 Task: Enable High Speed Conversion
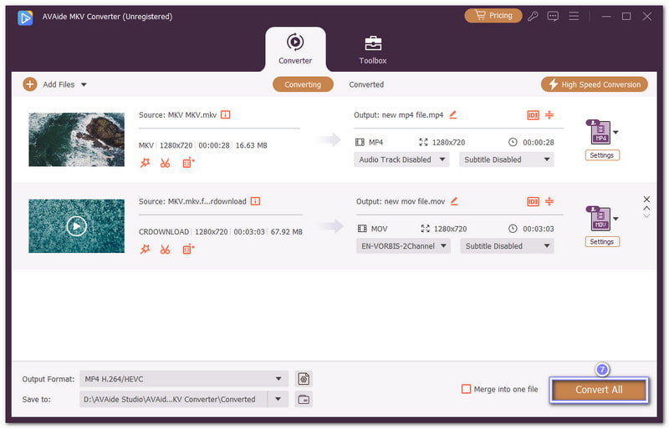click(595, 84)
